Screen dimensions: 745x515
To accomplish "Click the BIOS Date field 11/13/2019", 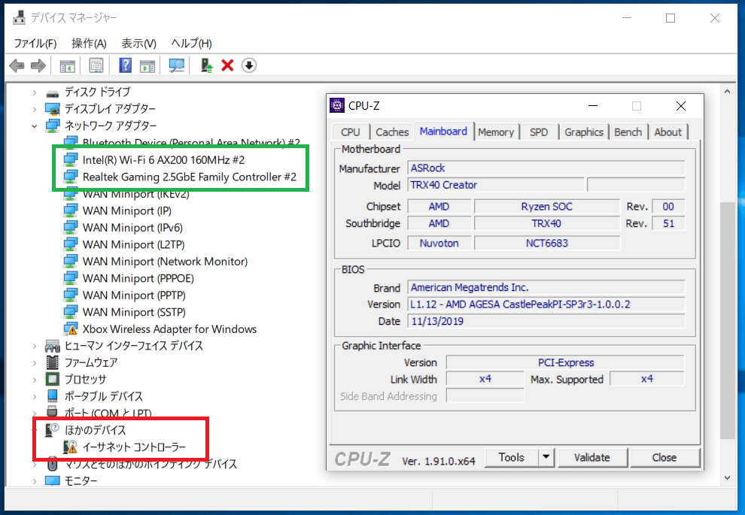I will [x=546, y=321].
